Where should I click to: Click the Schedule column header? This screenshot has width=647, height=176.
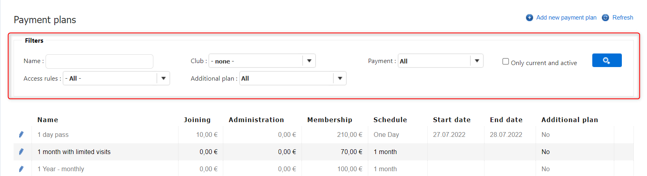pyautogui.click(x=390, y=120)
